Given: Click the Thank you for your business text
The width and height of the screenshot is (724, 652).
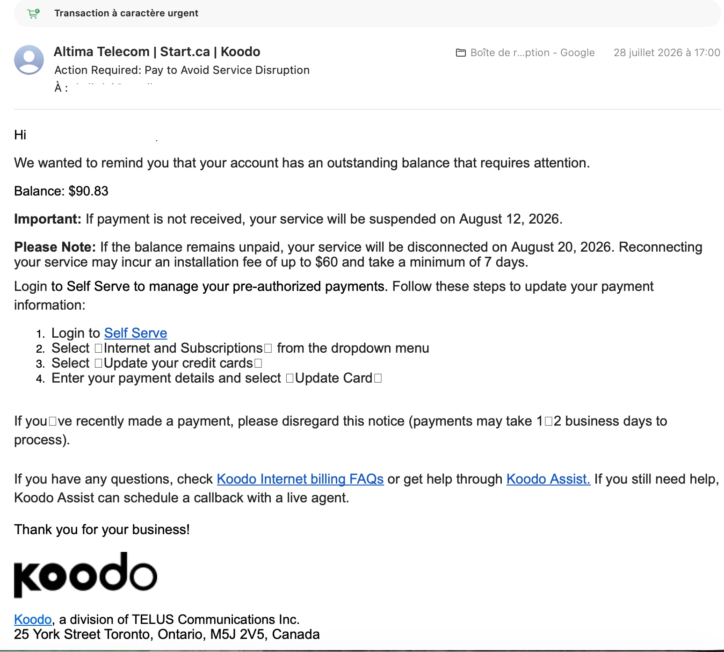Looking at the screenshot, I should (x=102, y=529).
